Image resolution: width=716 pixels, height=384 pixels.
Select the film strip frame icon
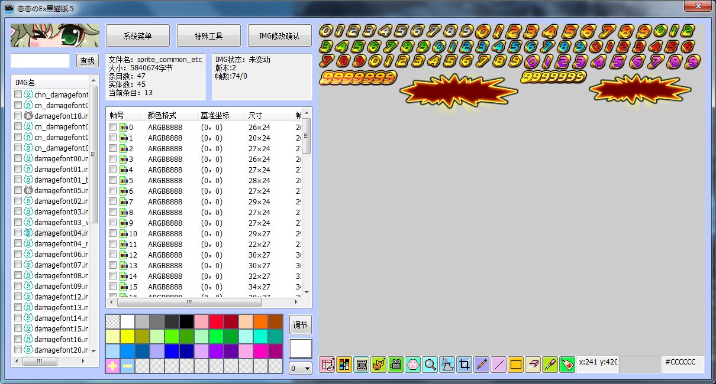362,365
